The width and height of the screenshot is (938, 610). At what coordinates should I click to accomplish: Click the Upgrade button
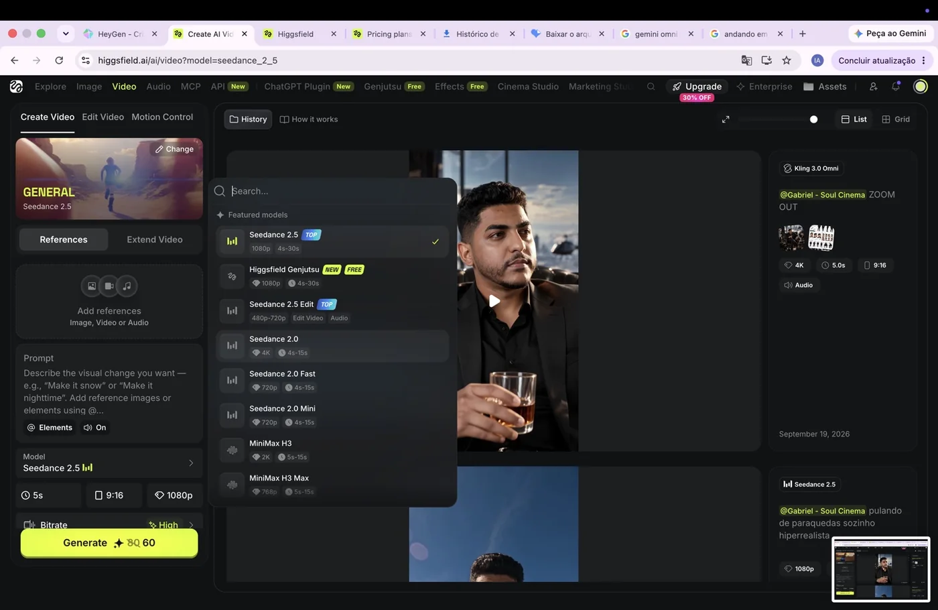[697, 86]
